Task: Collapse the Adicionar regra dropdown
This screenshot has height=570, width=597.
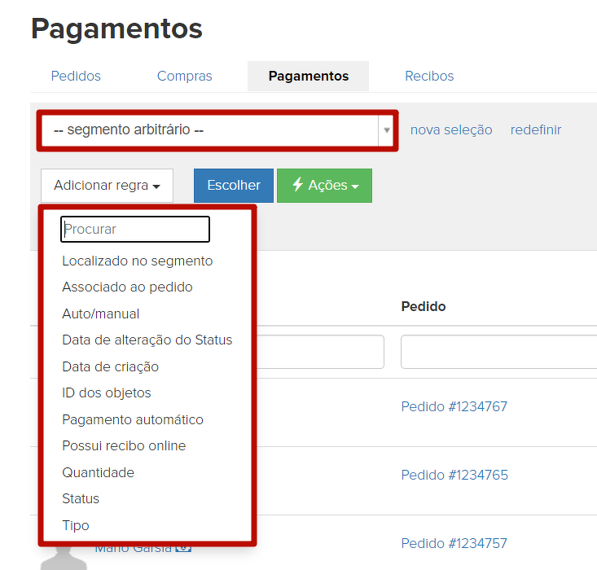Action: (107, 186)
